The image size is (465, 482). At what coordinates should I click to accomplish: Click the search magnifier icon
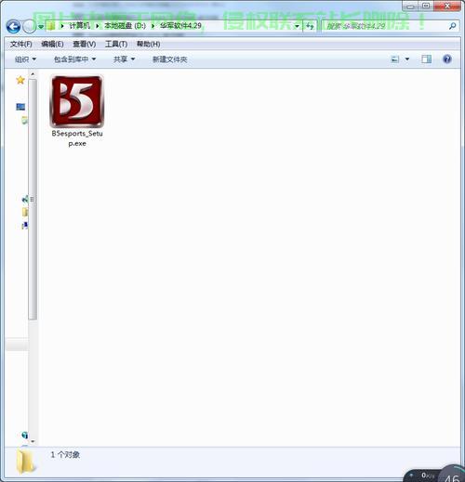tap(452, 26)
